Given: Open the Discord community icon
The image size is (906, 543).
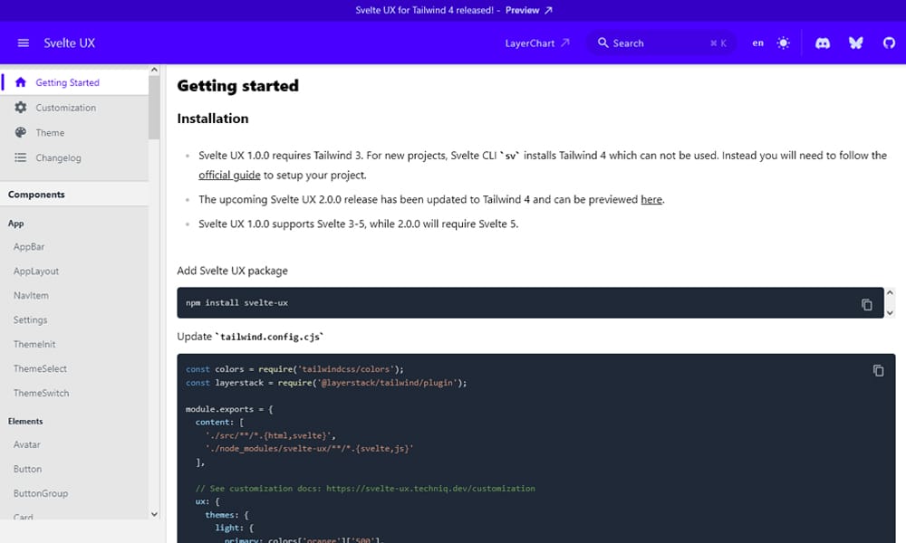Looking at the screenshot, I should 823,43.
